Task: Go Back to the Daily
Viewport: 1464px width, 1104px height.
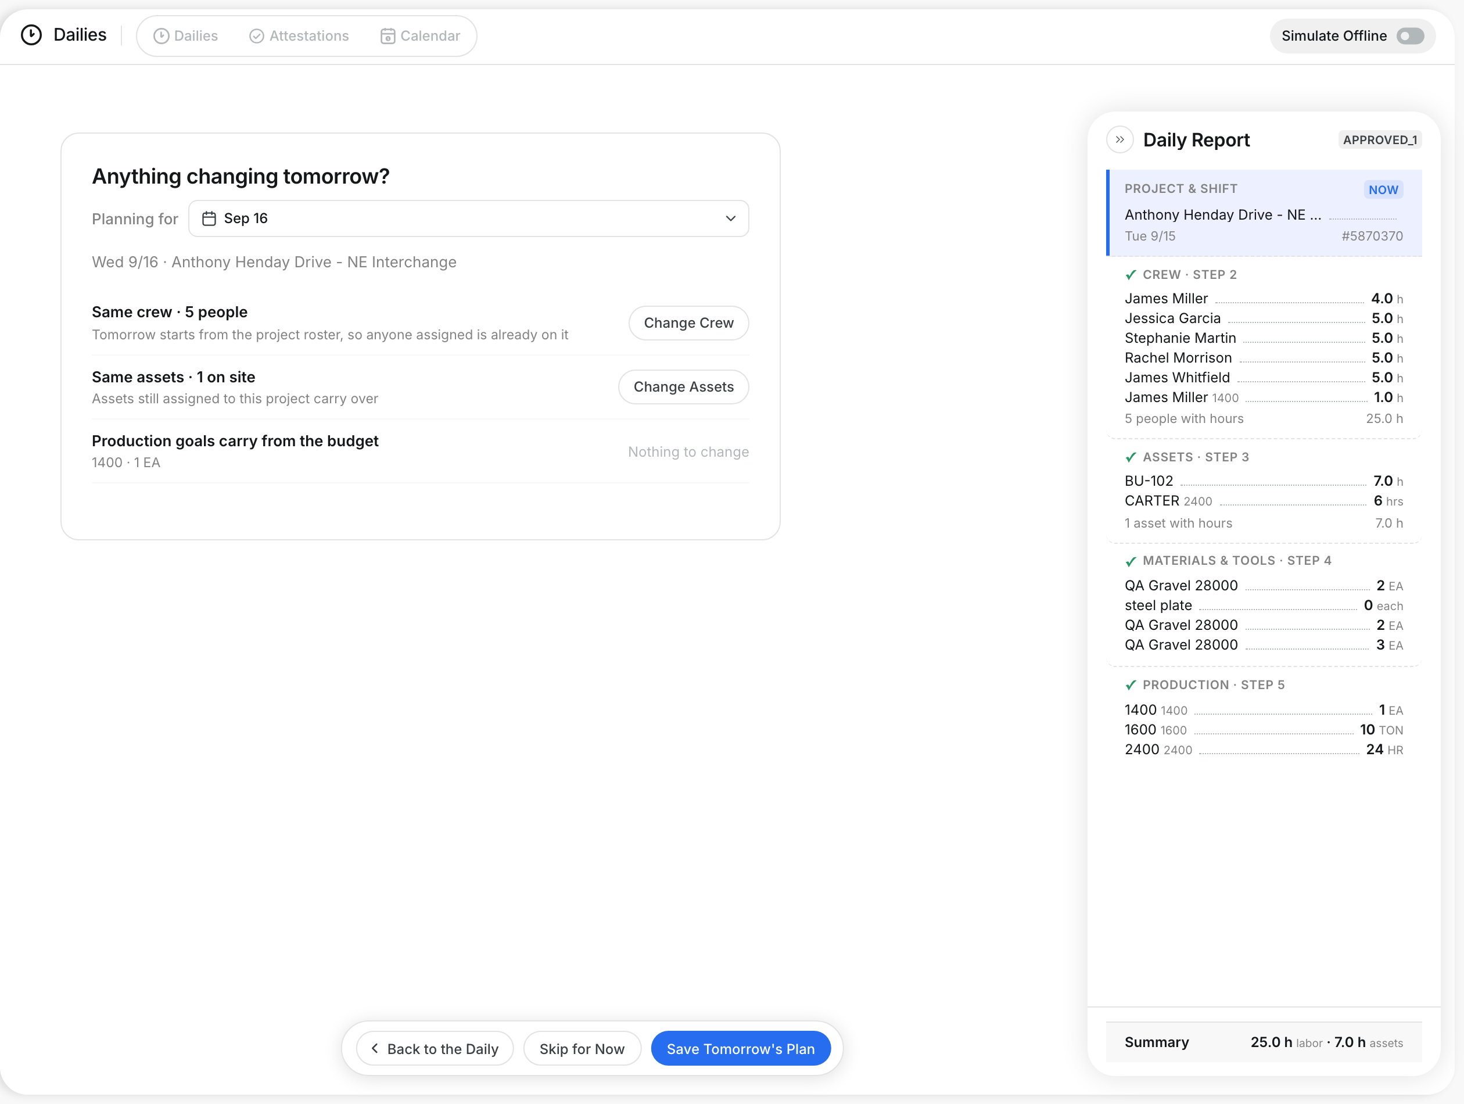Action: [435, 1048]
